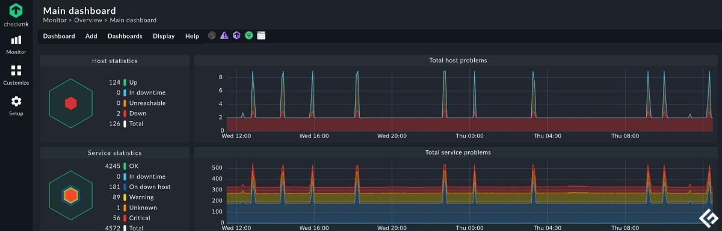Open the Add menu
The image size is (722, 231).
coord(91,36)
